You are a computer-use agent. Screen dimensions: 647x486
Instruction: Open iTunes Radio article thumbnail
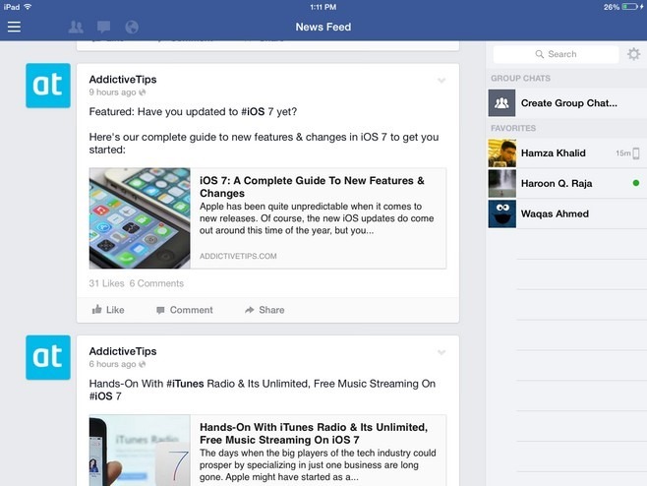(140, 451)
